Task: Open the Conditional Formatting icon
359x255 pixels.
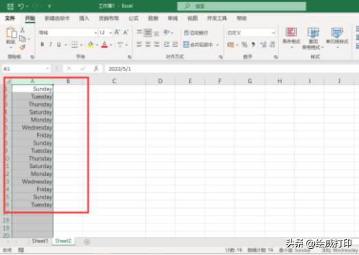Action: (291, 32)
